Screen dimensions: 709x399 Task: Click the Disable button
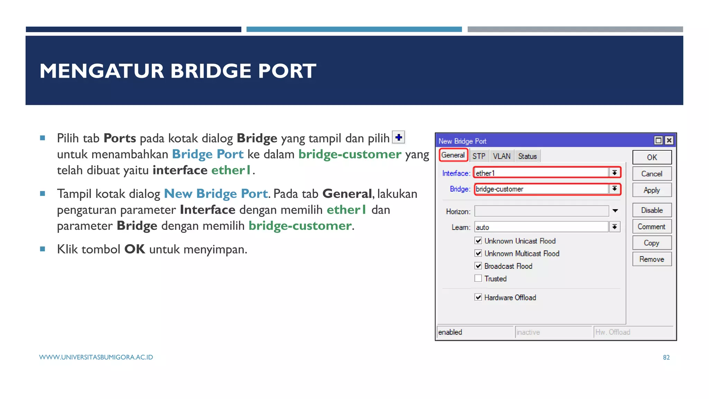(x=652, y=210)
